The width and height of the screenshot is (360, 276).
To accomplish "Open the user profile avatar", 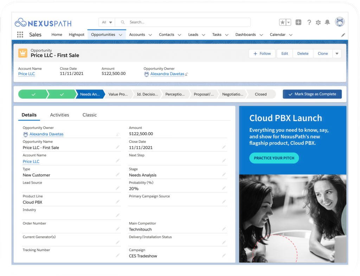I will coord(340,22).
